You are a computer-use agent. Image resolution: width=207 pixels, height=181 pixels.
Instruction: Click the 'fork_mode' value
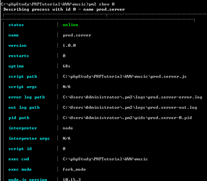pyautogui.click(x=74, y=169)
